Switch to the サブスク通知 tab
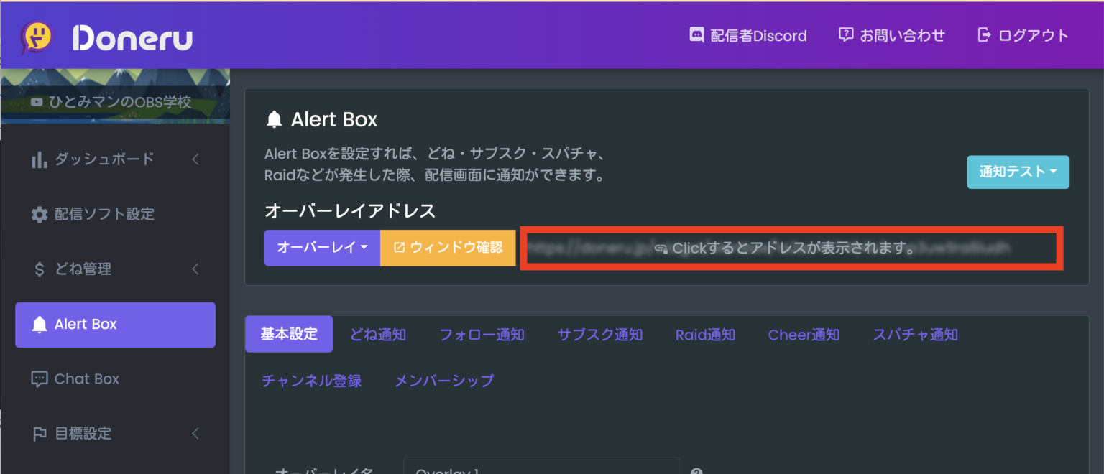This screenshot has width=1104, height=474. (600, 335)
